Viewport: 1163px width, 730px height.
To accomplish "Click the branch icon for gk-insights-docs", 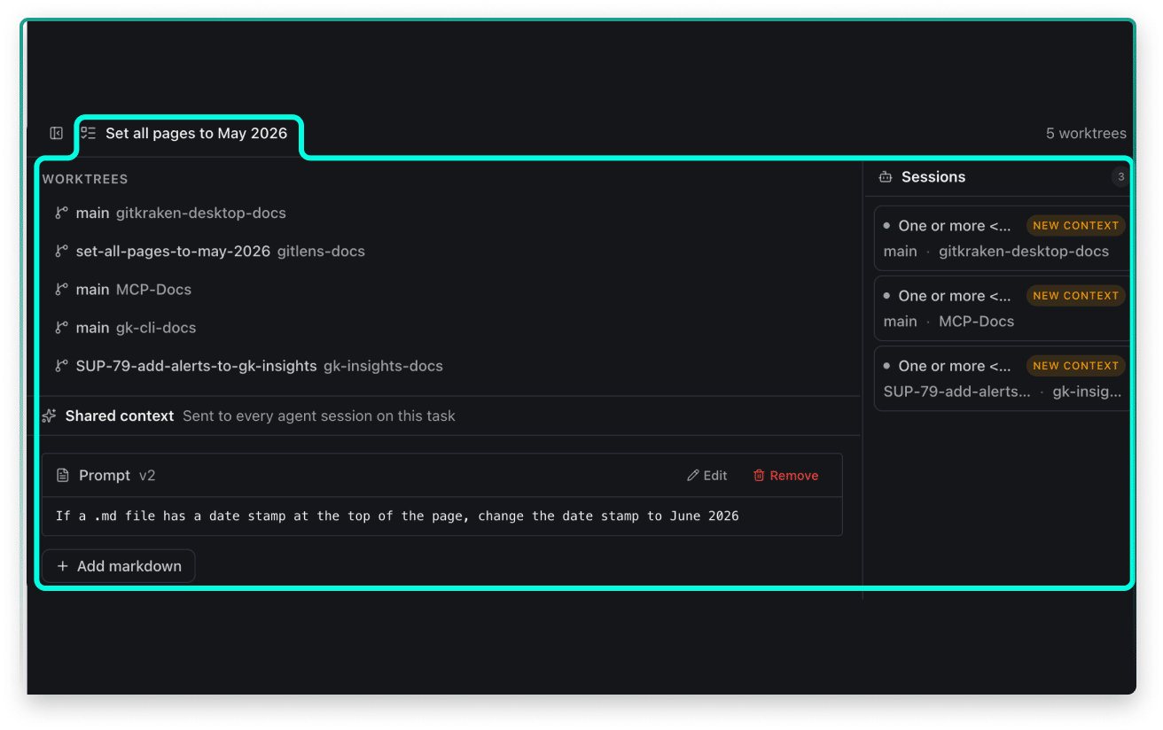I will [61, 366].
